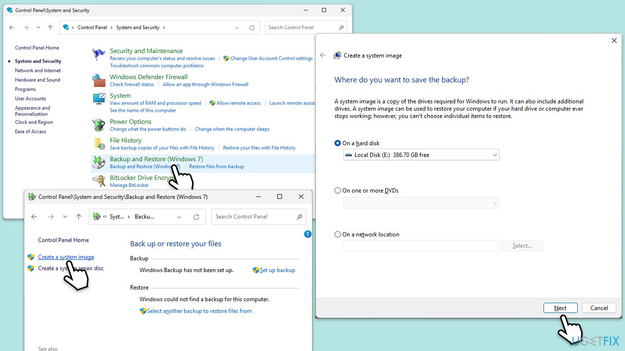Click the Create a system image link
The width and height of the screenshot is (625, 351).
[x=66, y=257]
